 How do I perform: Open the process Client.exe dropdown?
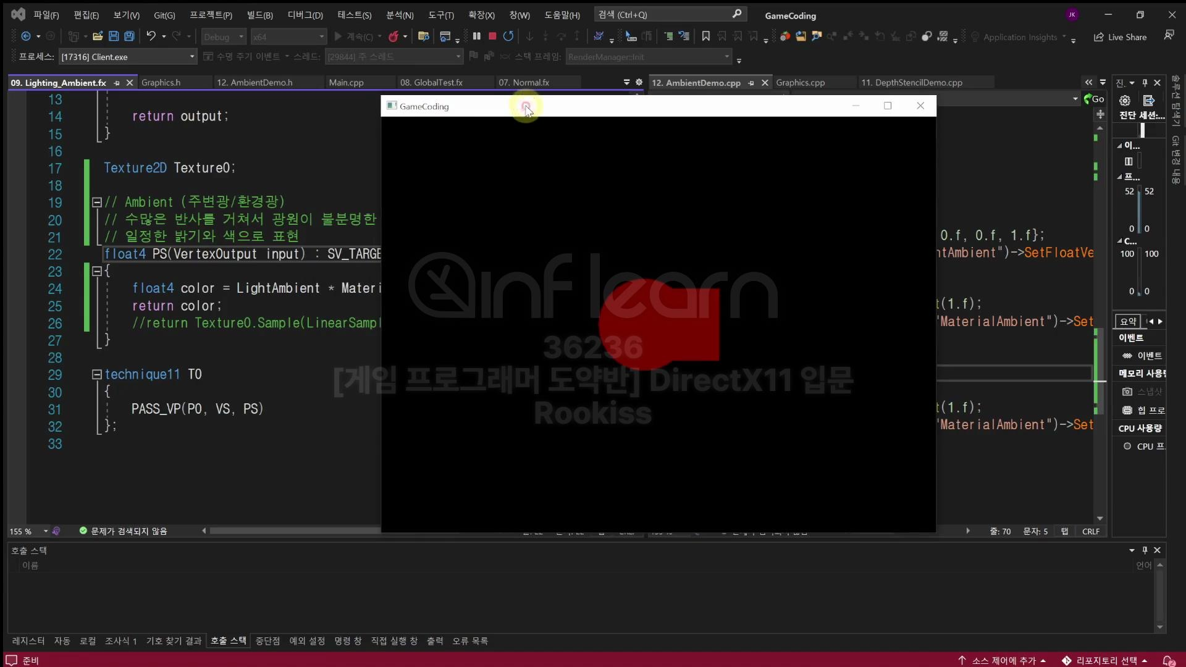click(191, 57)
